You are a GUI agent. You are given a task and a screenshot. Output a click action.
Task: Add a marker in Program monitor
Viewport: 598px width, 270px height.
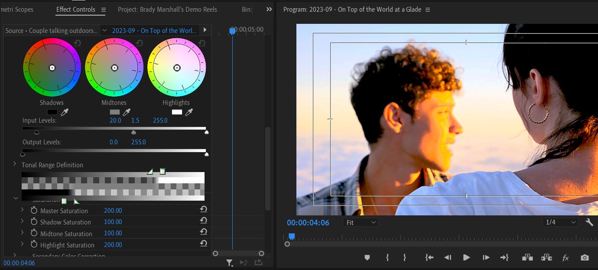(x=367, y=257)
